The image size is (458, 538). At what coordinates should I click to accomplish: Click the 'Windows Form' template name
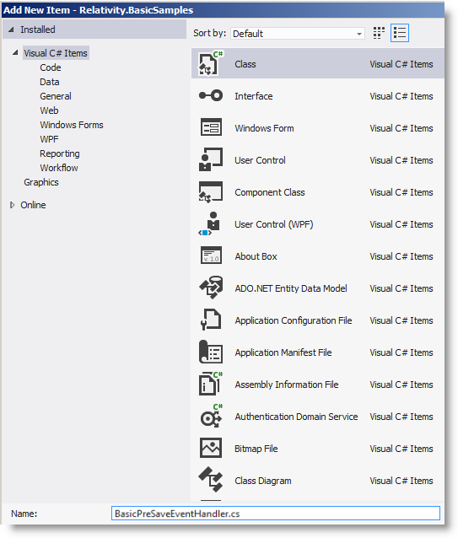click(264, 128)
